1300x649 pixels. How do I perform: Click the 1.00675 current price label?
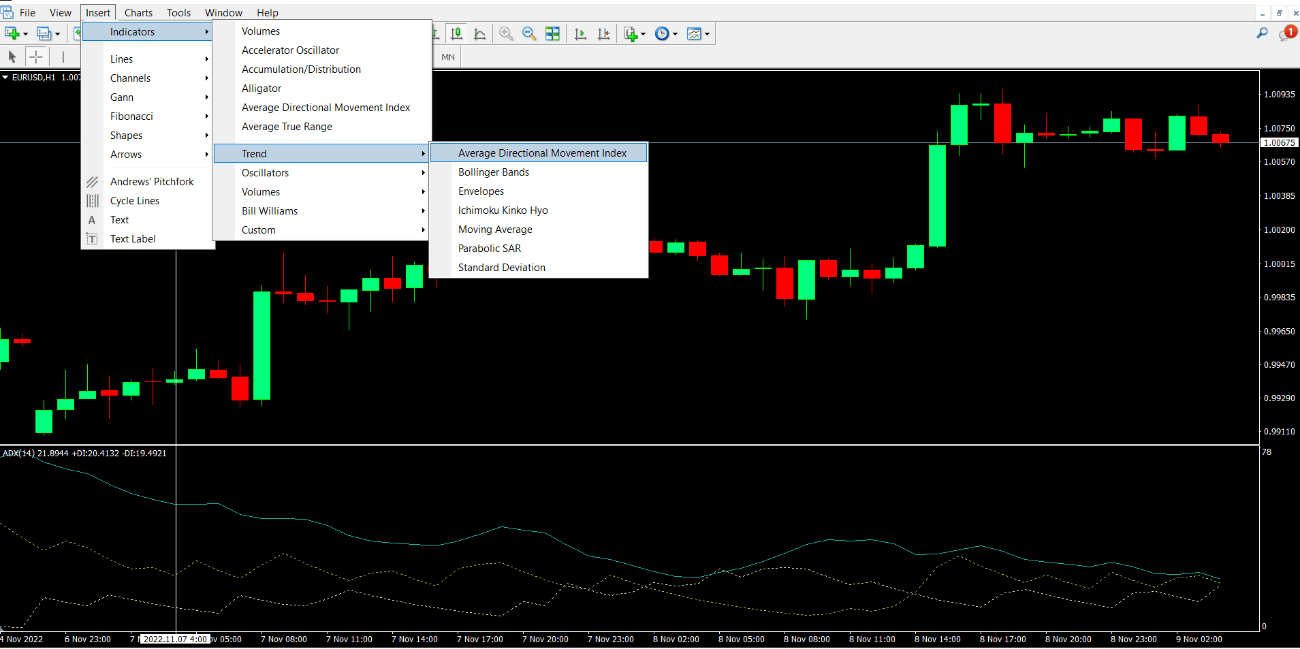(x=1280, y=142)
